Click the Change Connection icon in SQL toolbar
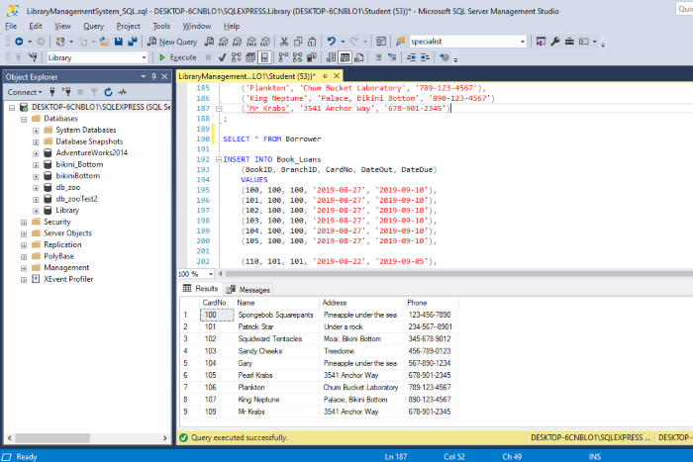 33,57
